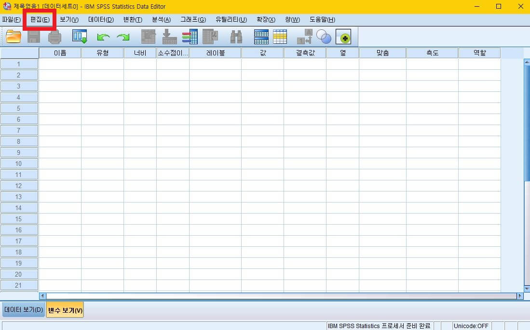Open a data file using the folder icon

[x=14, y=37]
